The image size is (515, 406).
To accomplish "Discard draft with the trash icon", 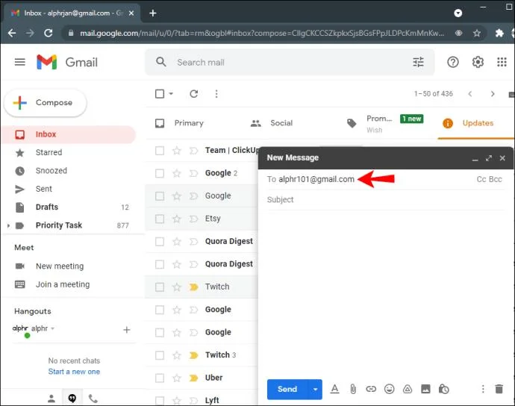I will pos(499,390).
